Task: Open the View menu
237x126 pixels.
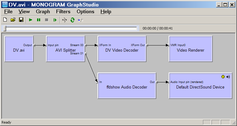Action: click(24, 12)
